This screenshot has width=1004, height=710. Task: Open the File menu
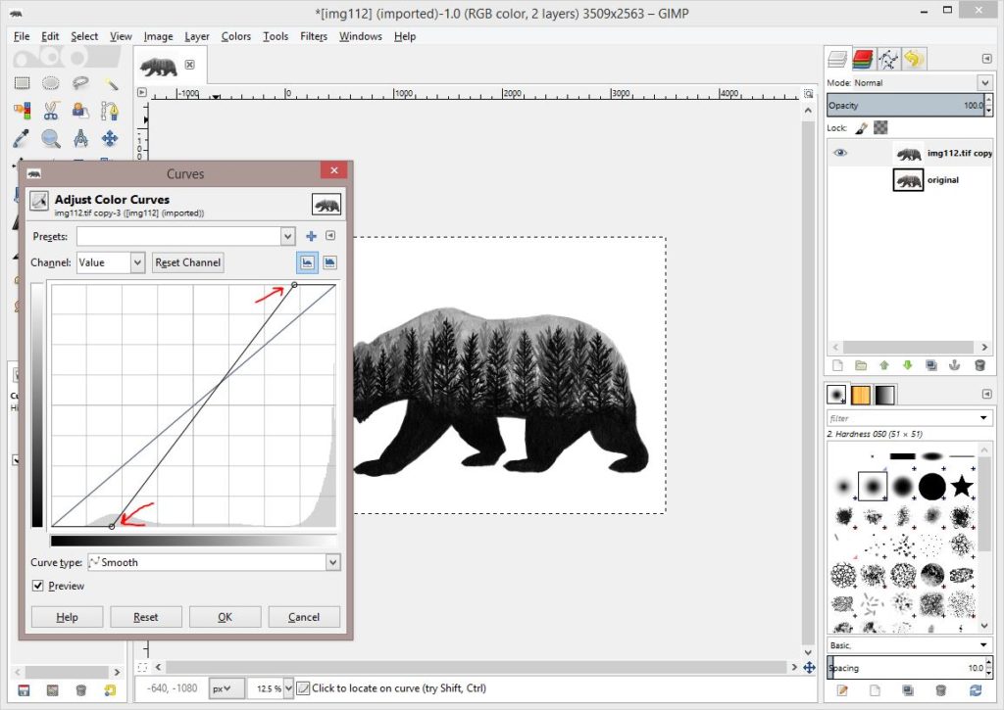[x=22, y=36]
